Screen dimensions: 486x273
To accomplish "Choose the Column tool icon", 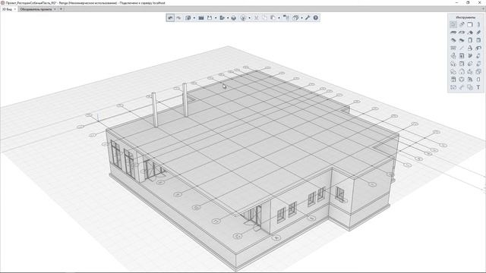I will [x=478, y=24].
